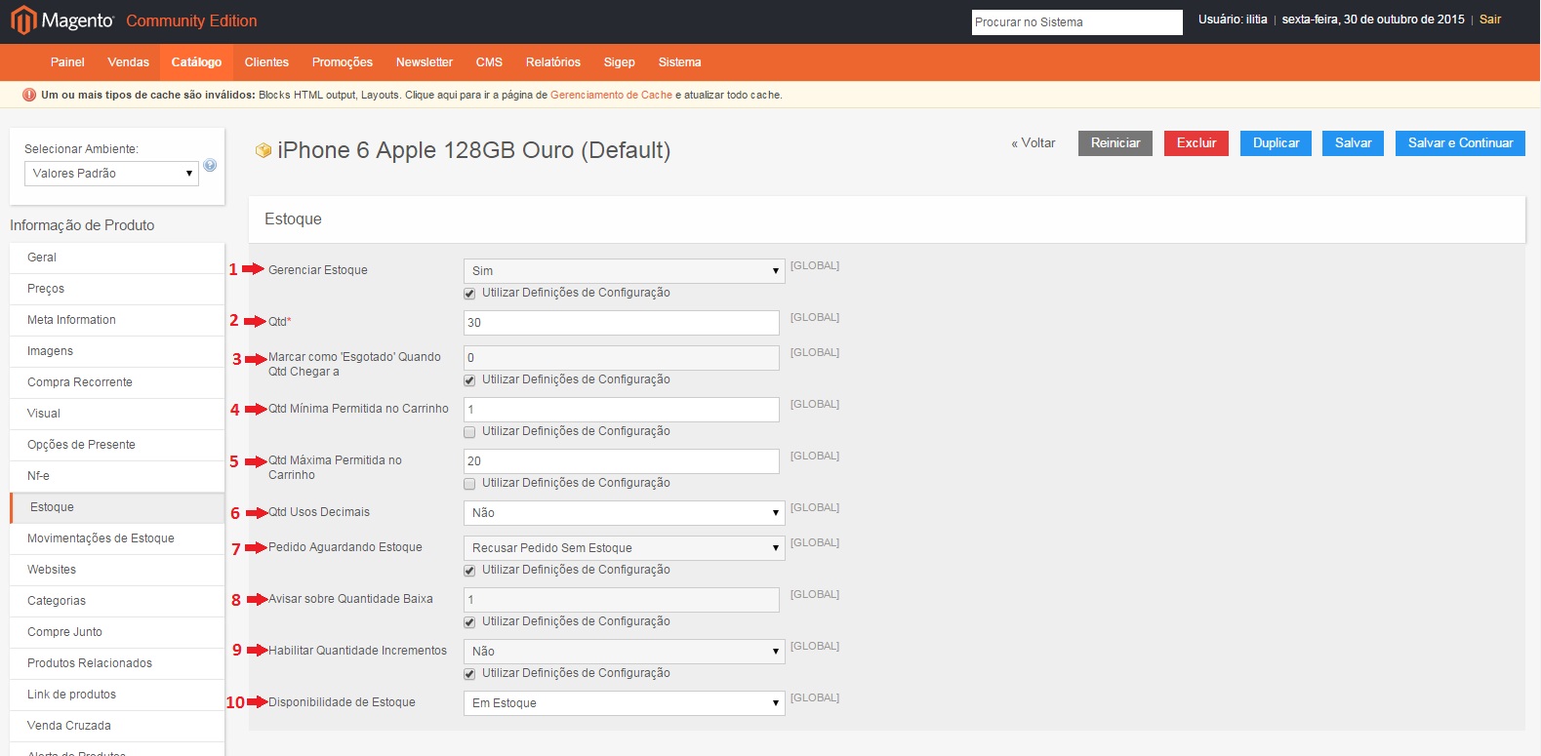The image size is (1541, 756).
Task: Click the product box icon by title
Action: coord(263,150)
